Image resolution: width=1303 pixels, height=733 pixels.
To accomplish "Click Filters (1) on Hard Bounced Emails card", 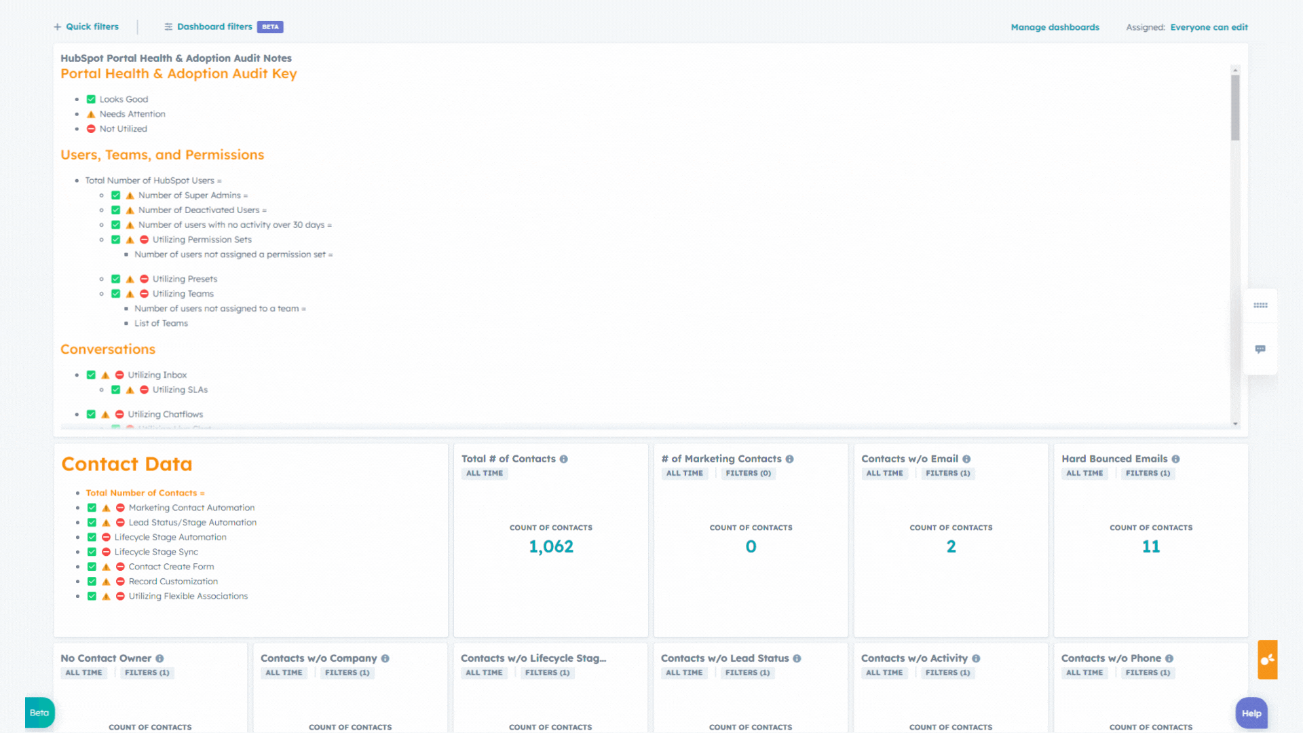I will (1148, 474).
